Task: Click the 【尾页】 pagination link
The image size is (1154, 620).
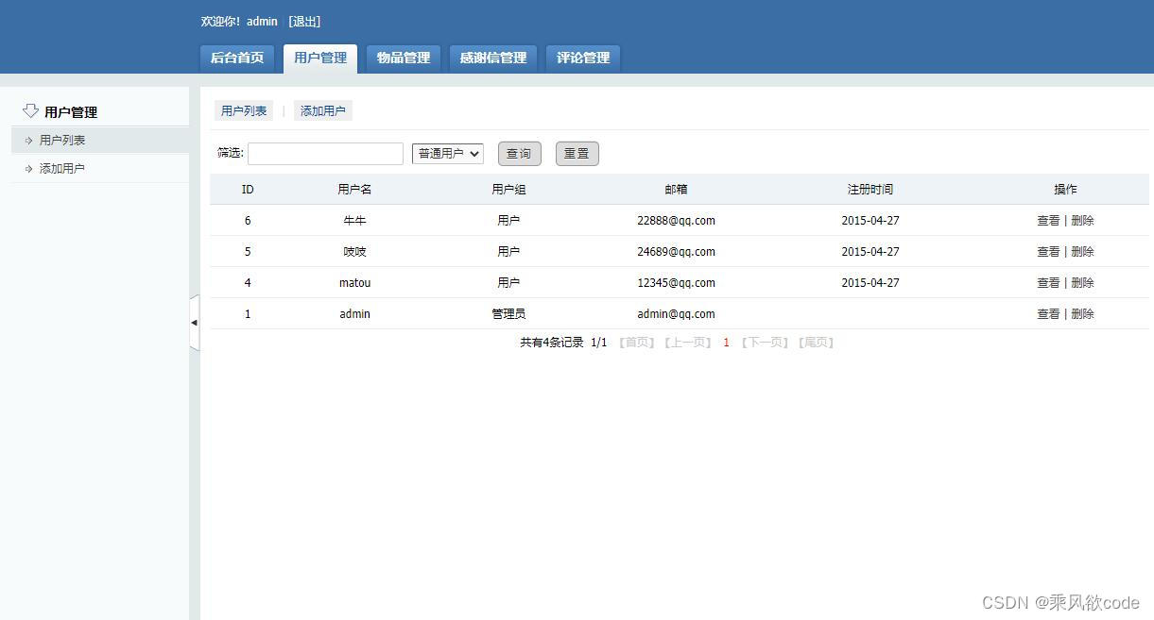Action: [816, 343]
